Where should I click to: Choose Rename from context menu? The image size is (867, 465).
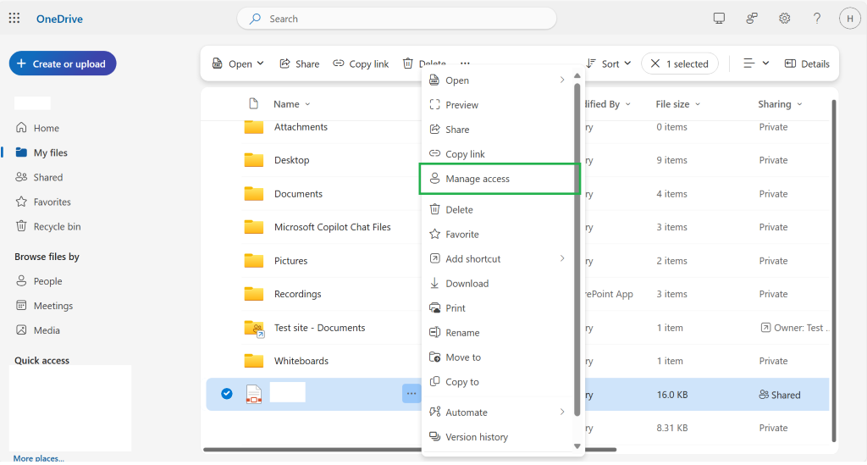(498, 333)
